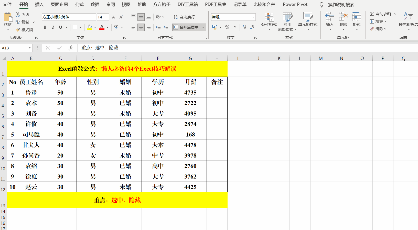Apply percent style
Image resolution: width=418 pixels, height=230 pixels.
(x=227, y=27)
